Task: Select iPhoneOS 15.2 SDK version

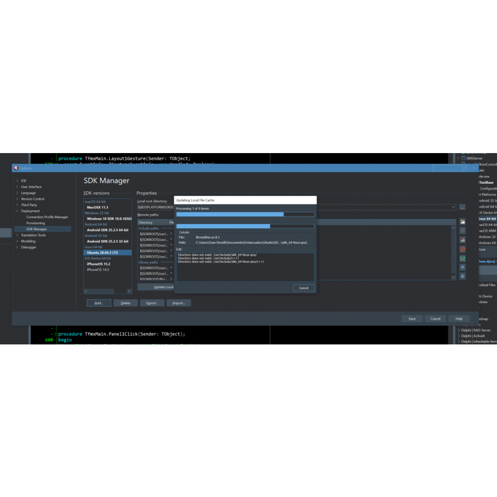Action: (98, 264)
